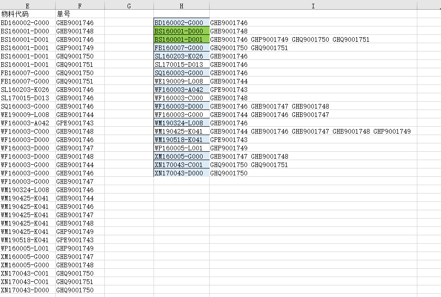Select WF160003-G000 cell in column H
The height and width of the screenshot is (297, 441).
[181, 115]
